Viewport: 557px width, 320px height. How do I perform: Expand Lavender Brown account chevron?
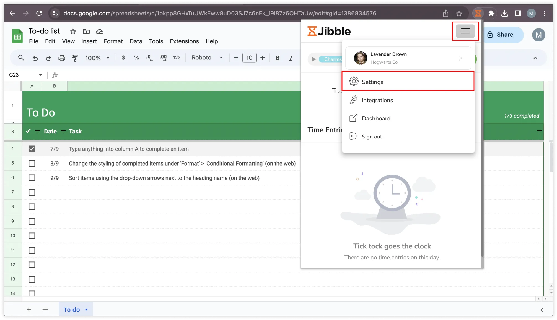(460, 58)
